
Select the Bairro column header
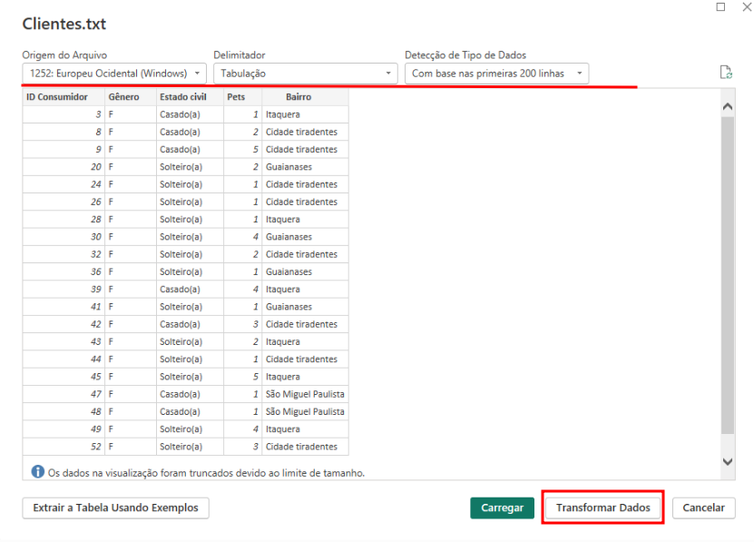tap(298, 96)
